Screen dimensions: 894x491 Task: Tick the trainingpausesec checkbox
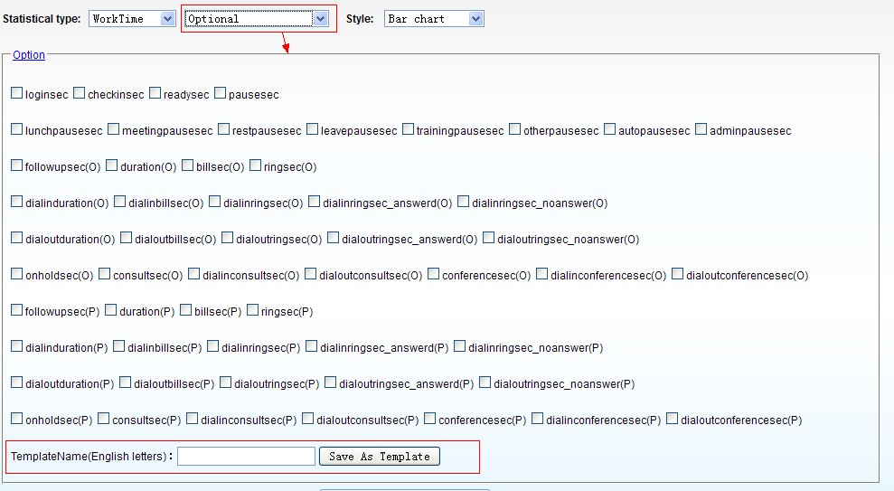click(x=409, y=129)
